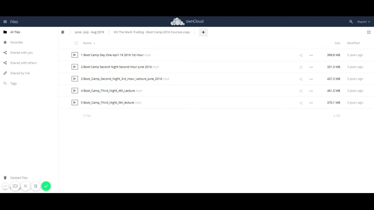Go to home folder breadcrumb icon
374x210 pixels.
(63, 32)
